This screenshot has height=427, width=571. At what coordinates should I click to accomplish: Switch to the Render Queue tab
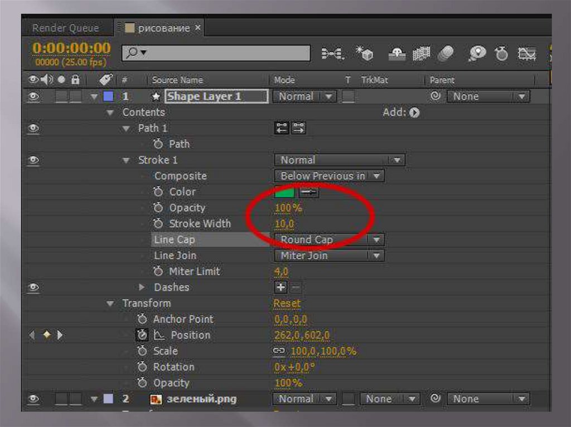point(66,28)
